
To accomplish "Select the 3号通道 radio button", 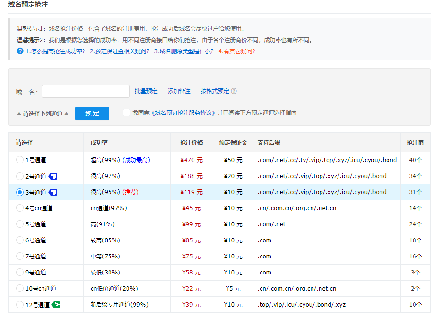I will click(20, 192).
